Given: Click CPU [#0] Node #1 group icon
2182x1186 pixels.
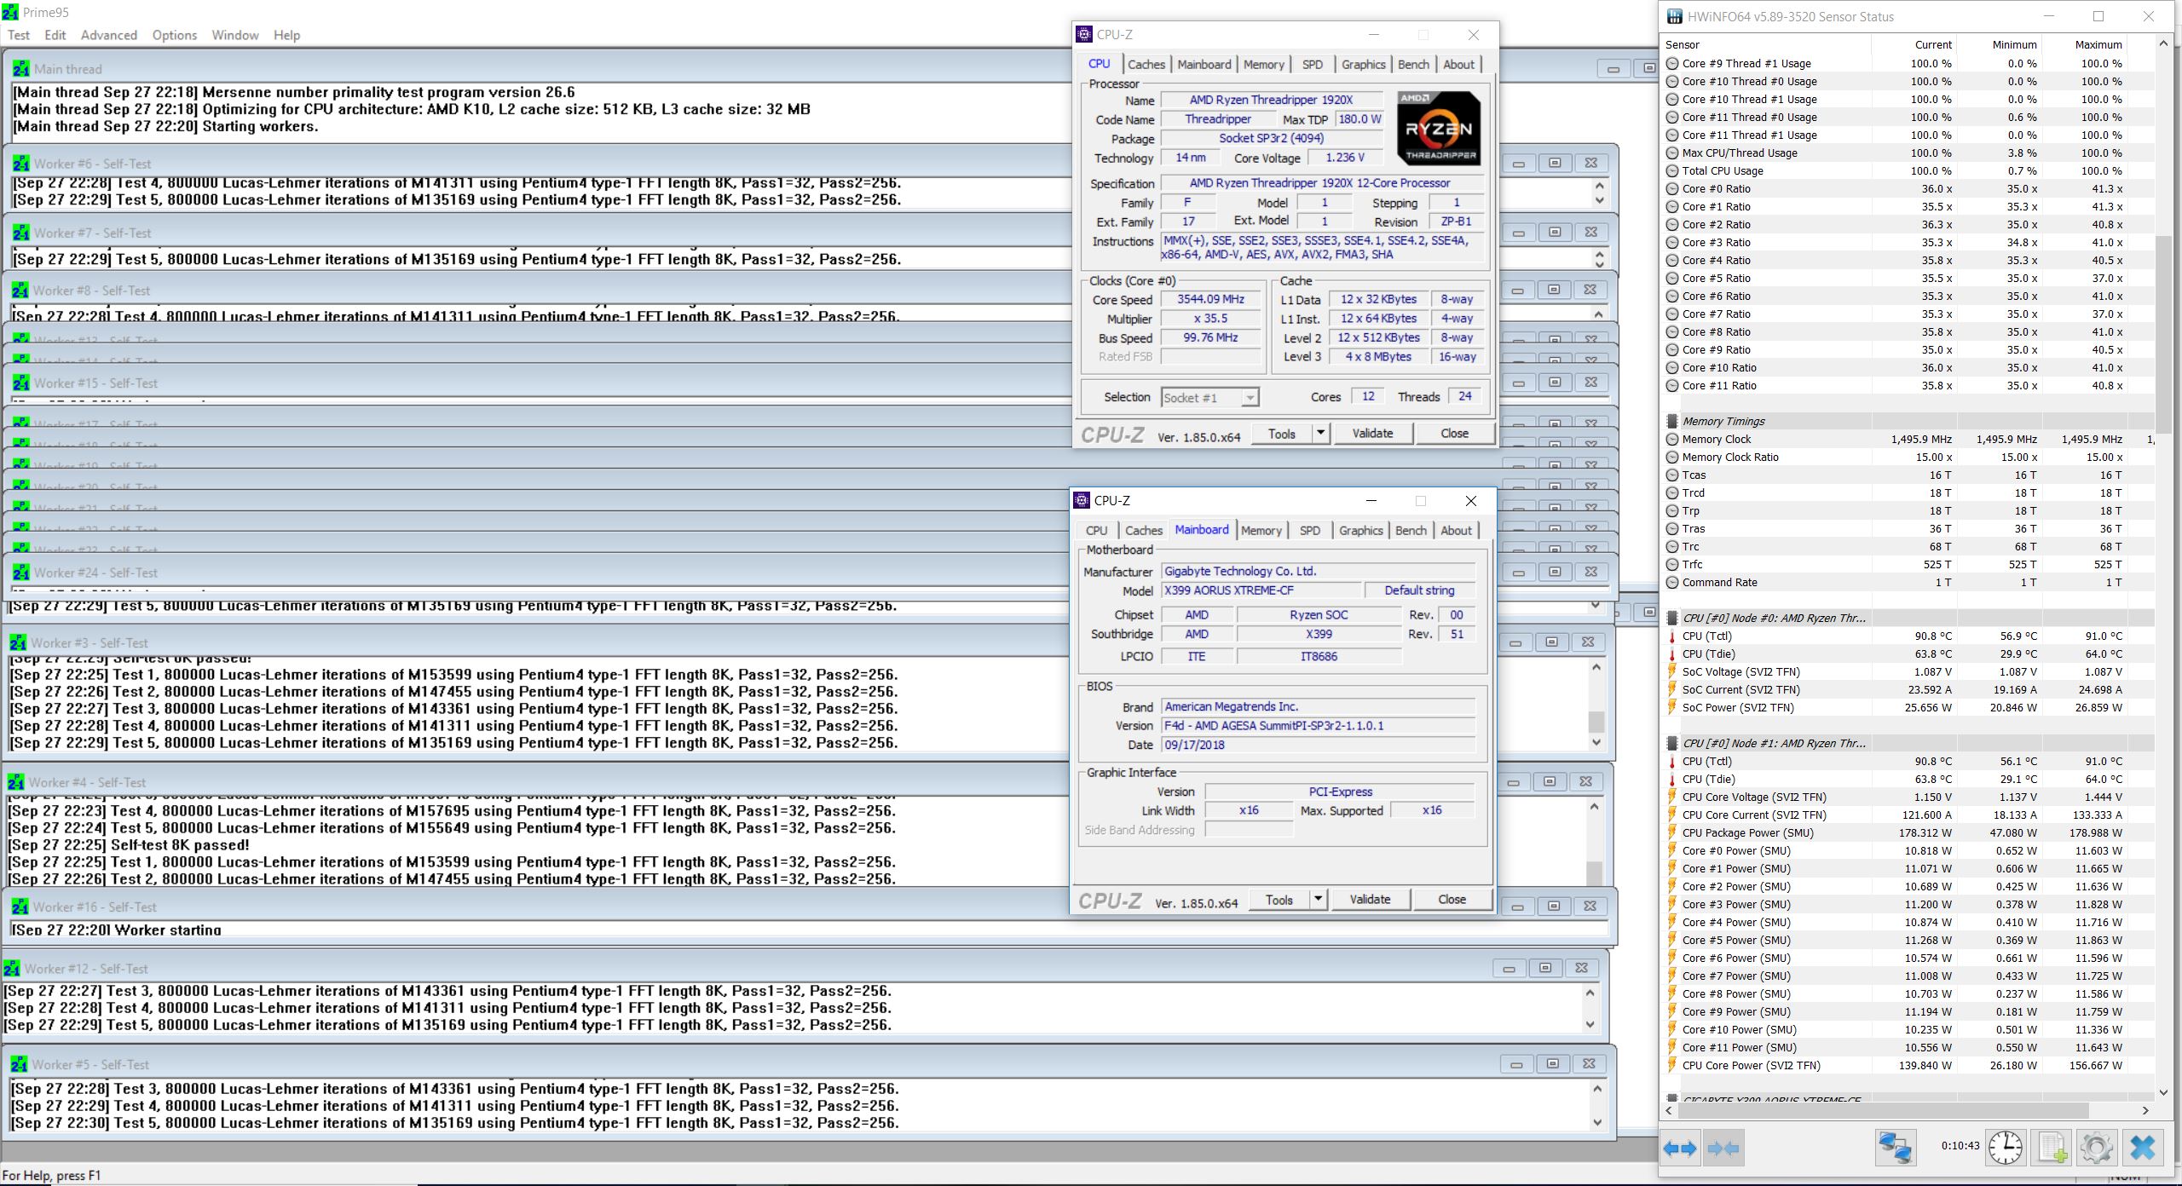Looking at the screenshot, I should 1672,743.
